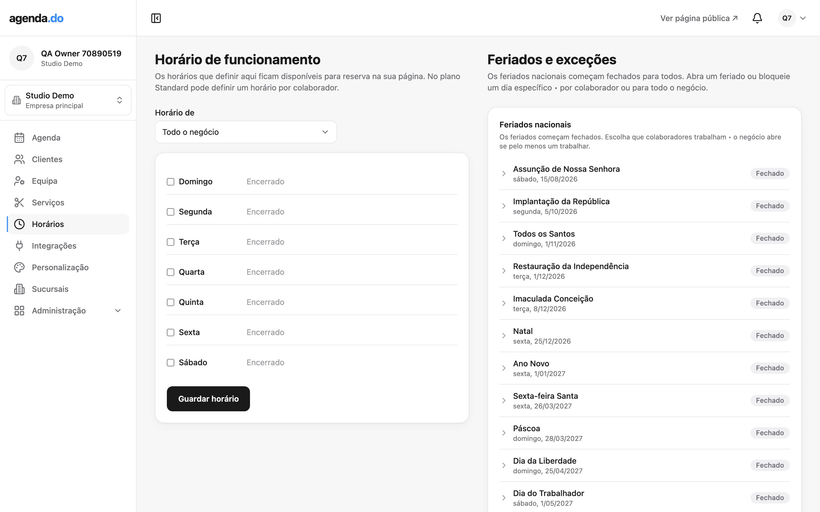Click the 'Feriados nacionais' heading
This screenshot has height=512, width=820.
(x=535, y=125)
